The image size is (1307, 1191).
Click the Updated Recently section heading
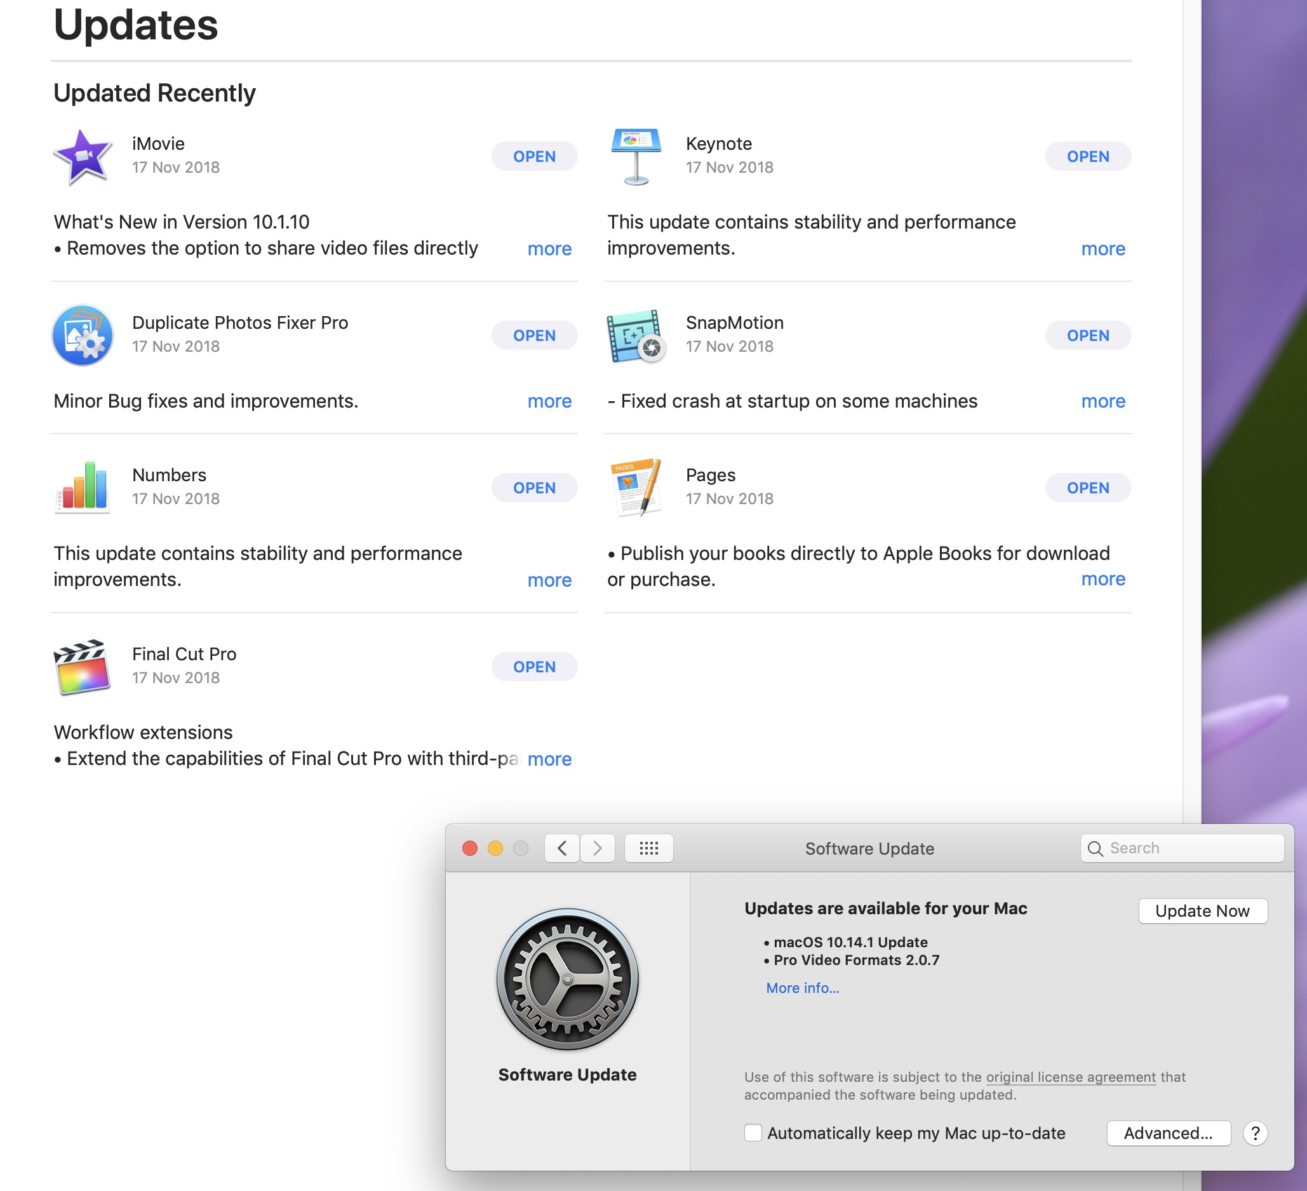(x=154, y=93)
